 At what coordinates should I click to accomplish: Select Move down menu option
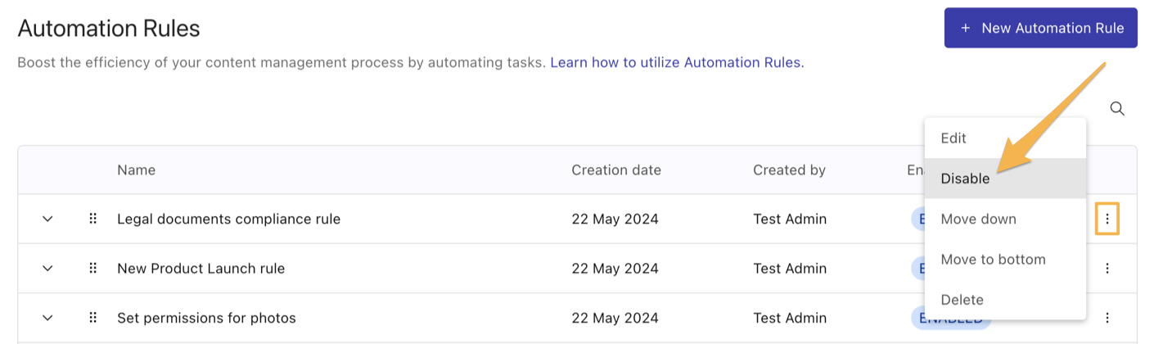click(x=1005, y=219)
